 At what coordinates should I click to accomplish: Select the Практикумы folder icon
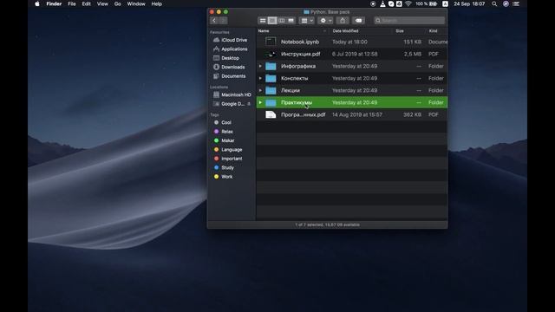point(271,102)
